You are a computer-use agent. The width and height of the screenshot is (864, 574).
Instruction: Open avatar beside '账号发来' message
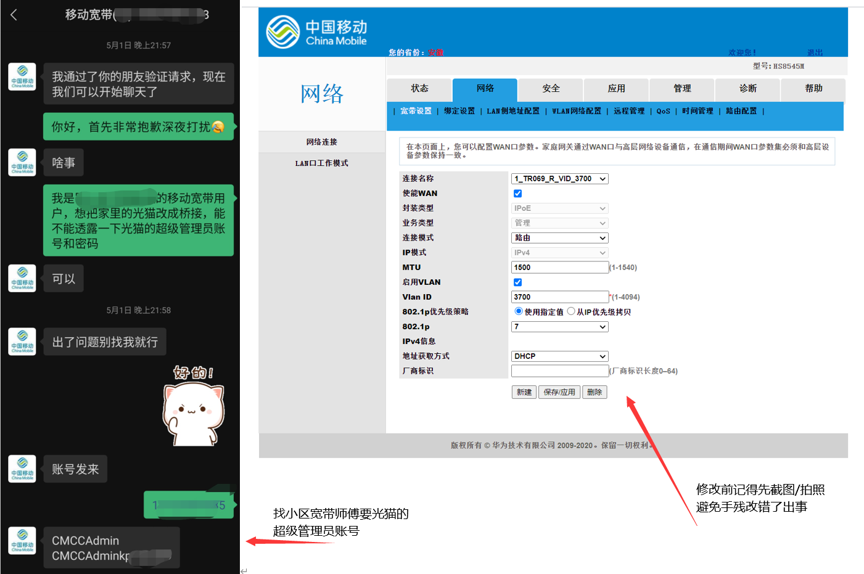(x=22, y=469)
